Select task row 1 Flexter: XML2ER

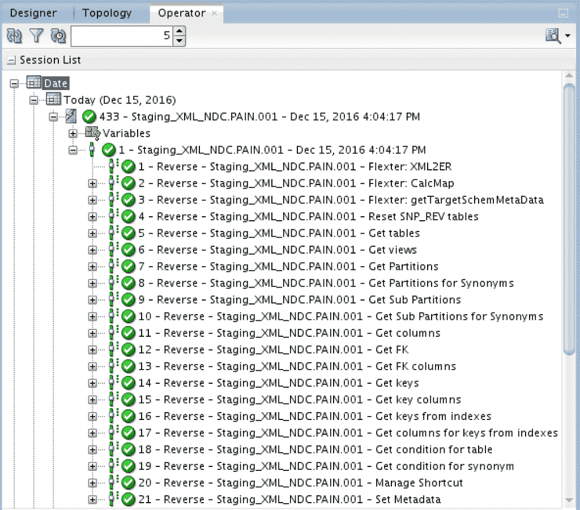(x=295, y=166)
